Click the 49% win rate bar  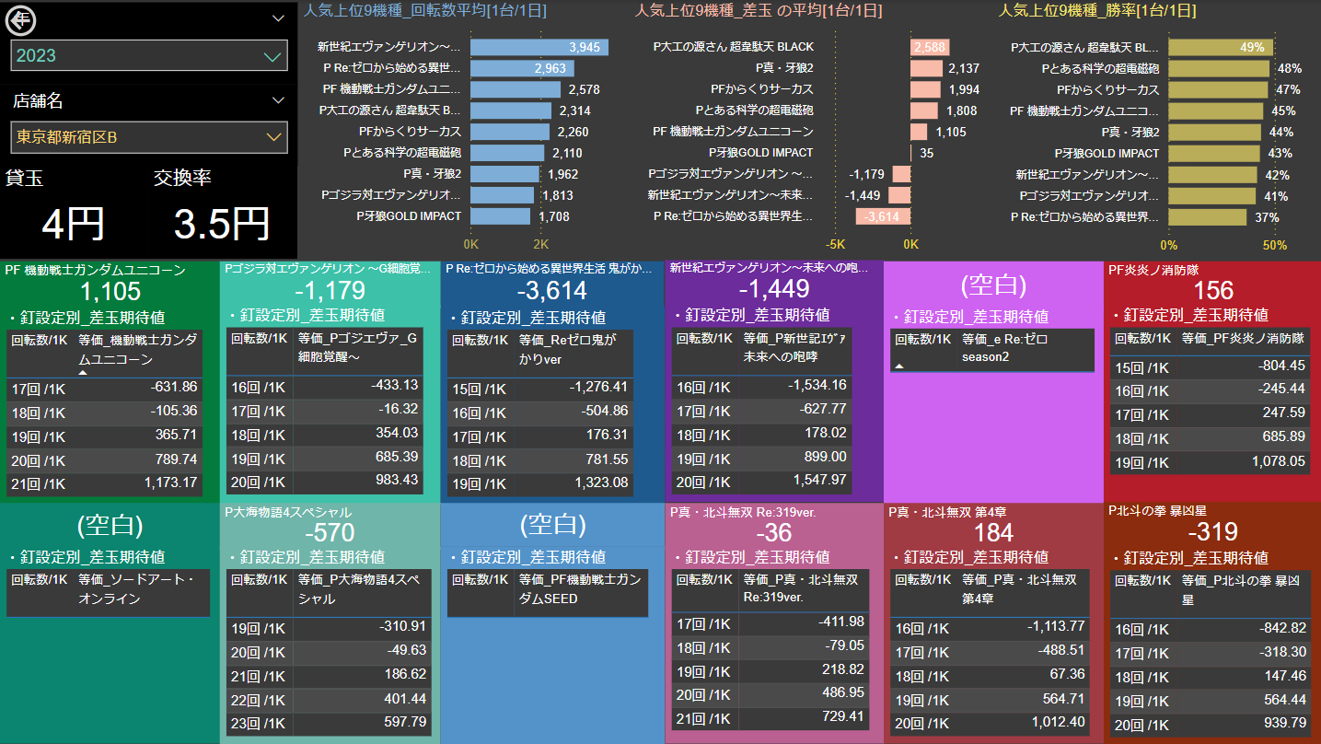click(x=1222, y=47)
